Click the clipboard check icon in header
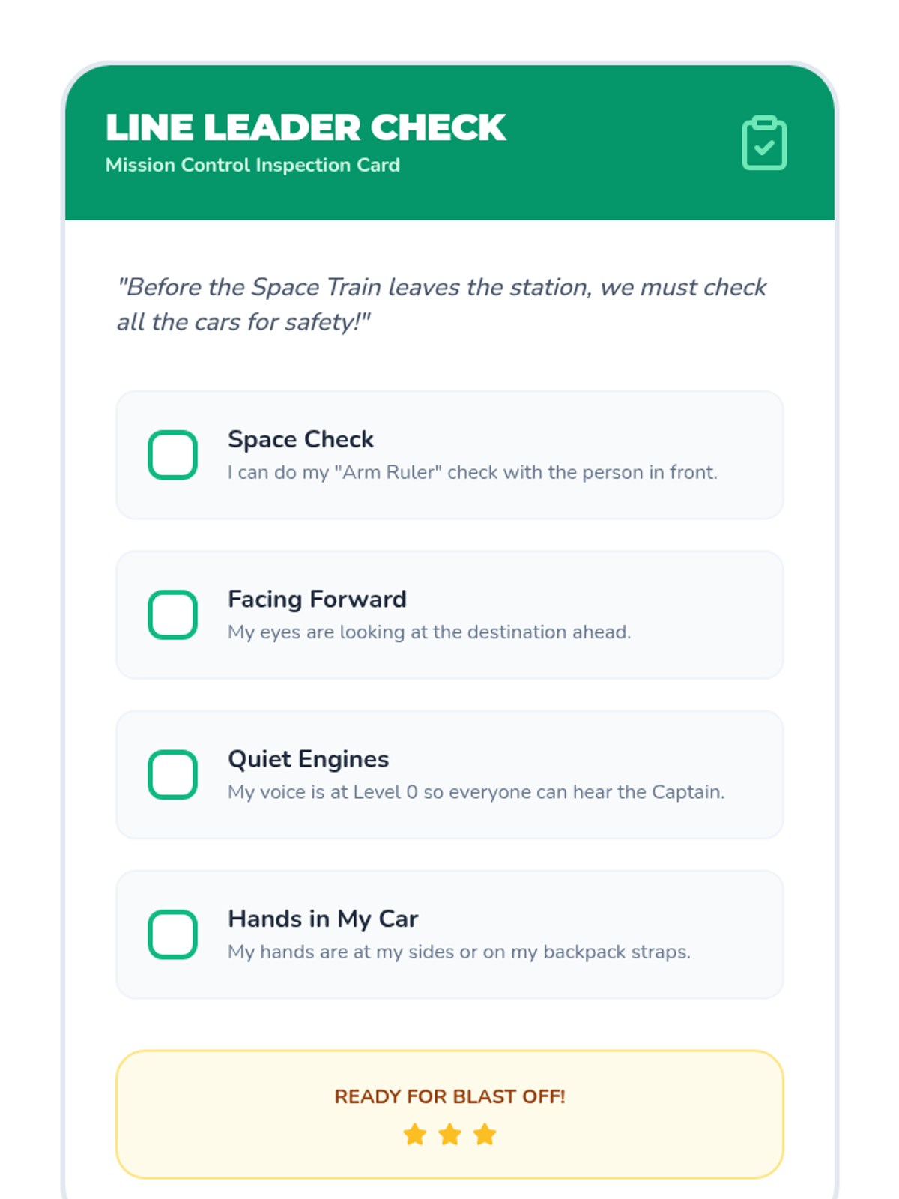899x1199 pixels. pos(764,142)
